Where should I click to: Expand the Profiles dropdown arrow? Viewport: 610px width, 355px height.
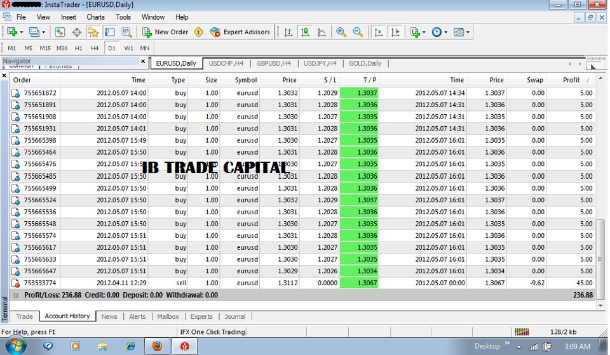click(44, 32)
